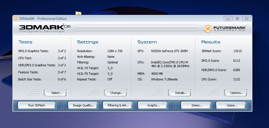Open the desktop folder icon above the window
This screenshot has height=128, width=269.
pos(78,13)
